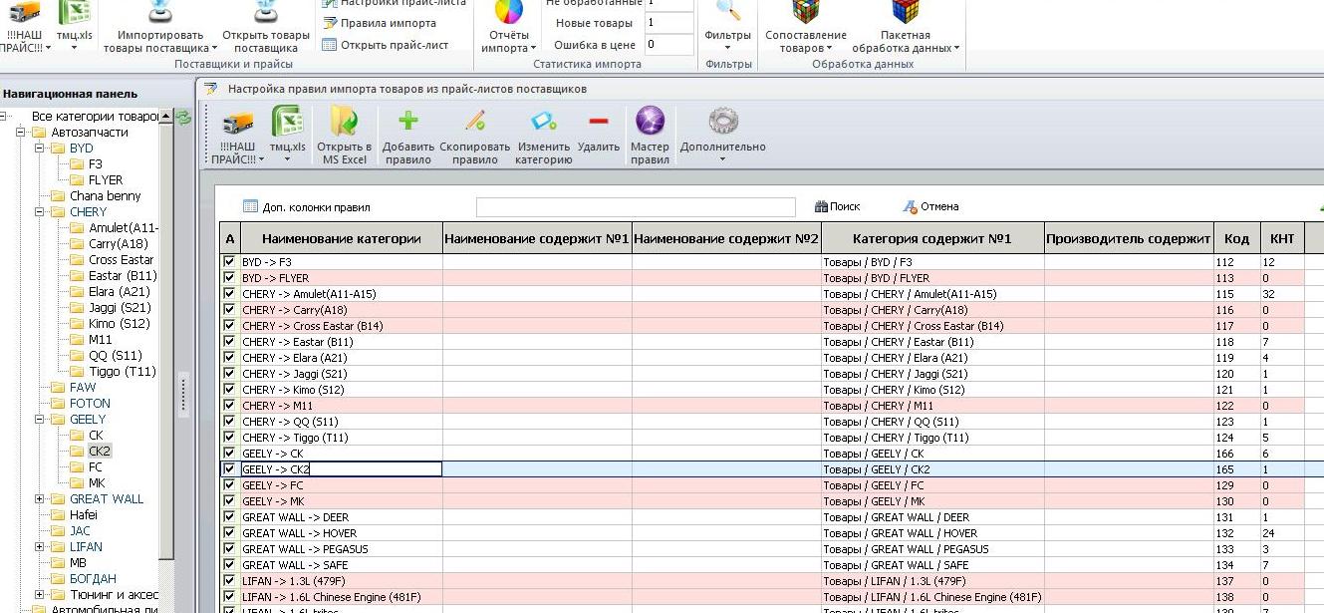
Task: Click the Скопировать правило icon
Action: pos(475,122)
